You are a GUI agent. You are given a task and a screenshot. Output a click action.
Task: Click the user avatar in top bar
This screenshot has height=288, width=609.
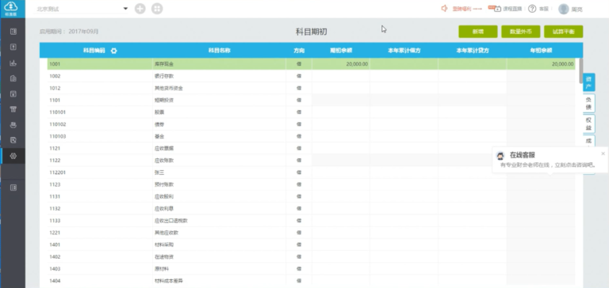pyautogui.click(x=564, y=9)
